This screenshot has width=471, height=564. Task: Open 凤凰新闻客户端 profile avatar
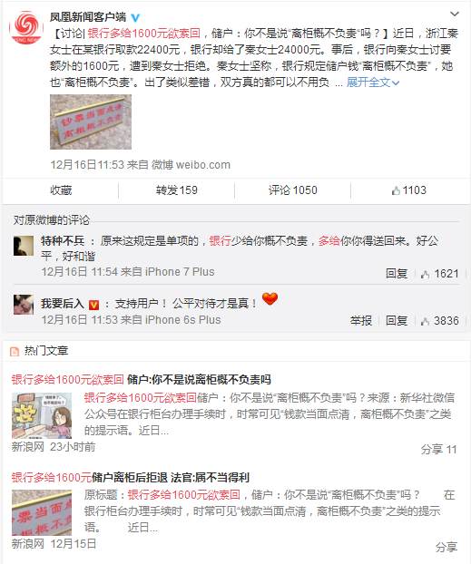tap(26, 27)
